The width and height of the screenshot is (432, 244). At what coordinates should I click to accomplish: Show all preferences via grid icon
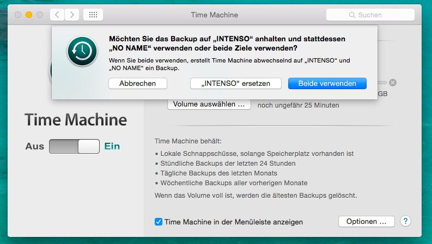click(93, 15)
